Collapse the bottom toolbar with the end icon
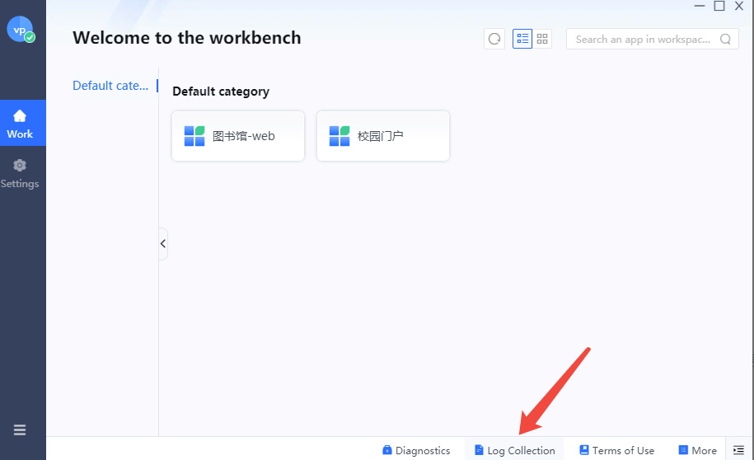 tap(738, 450)
